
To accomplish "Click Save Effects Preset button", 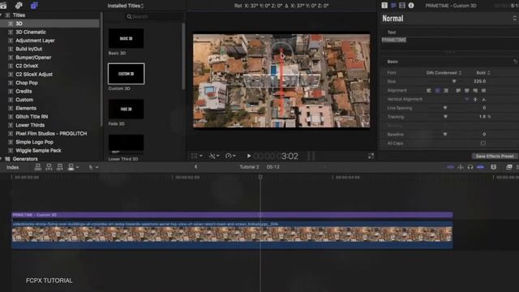I will [495, 156].
